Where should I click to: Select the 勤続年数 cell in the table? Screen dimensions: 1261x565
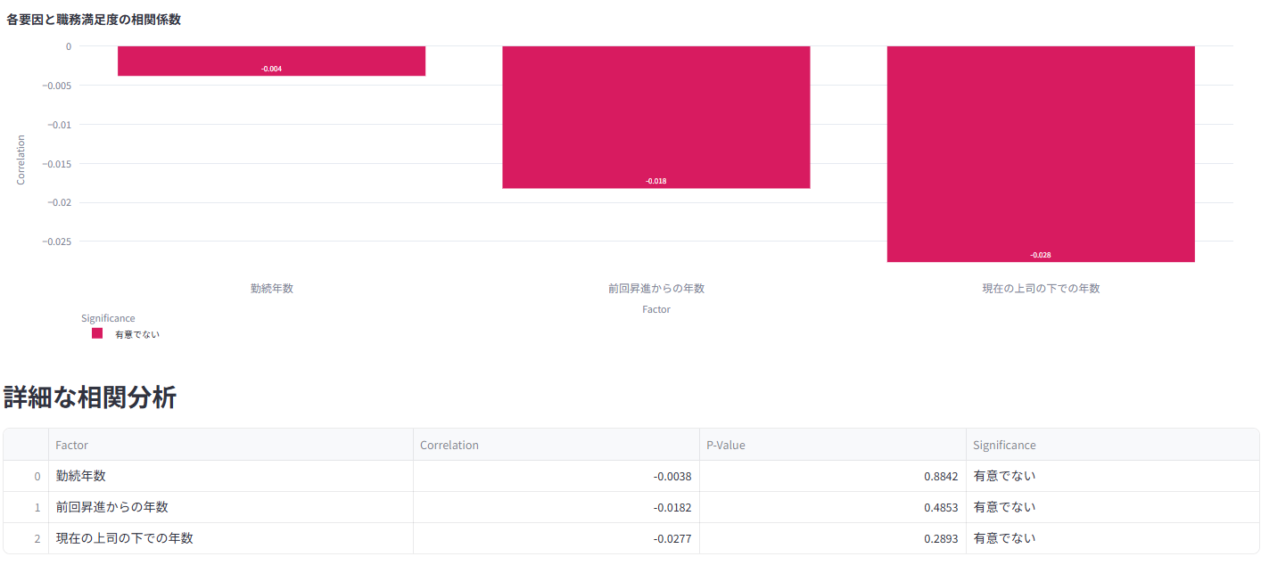tap(231, 476)
